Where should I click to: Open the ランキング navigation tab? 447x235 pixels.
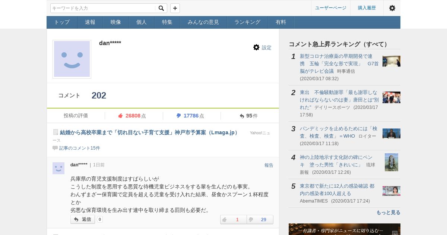(247, 22)
